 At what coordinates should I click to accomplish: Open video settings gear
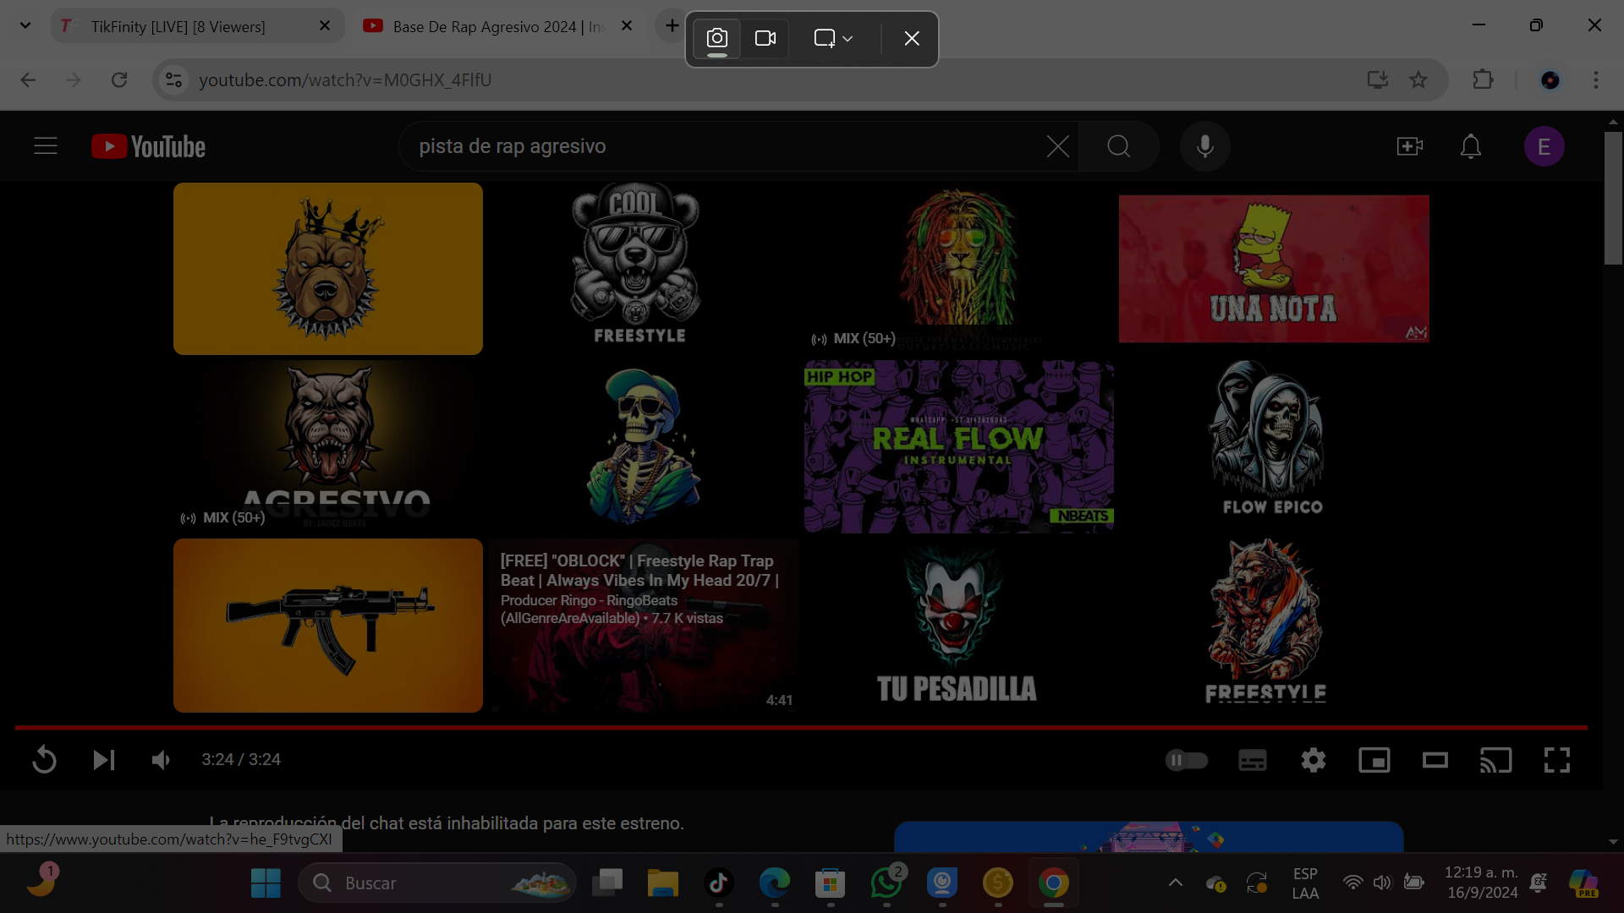[1313, 760]
